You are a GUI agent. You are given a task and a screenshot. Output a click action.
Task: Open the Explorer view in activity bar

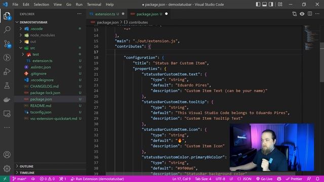pos(7,16)
